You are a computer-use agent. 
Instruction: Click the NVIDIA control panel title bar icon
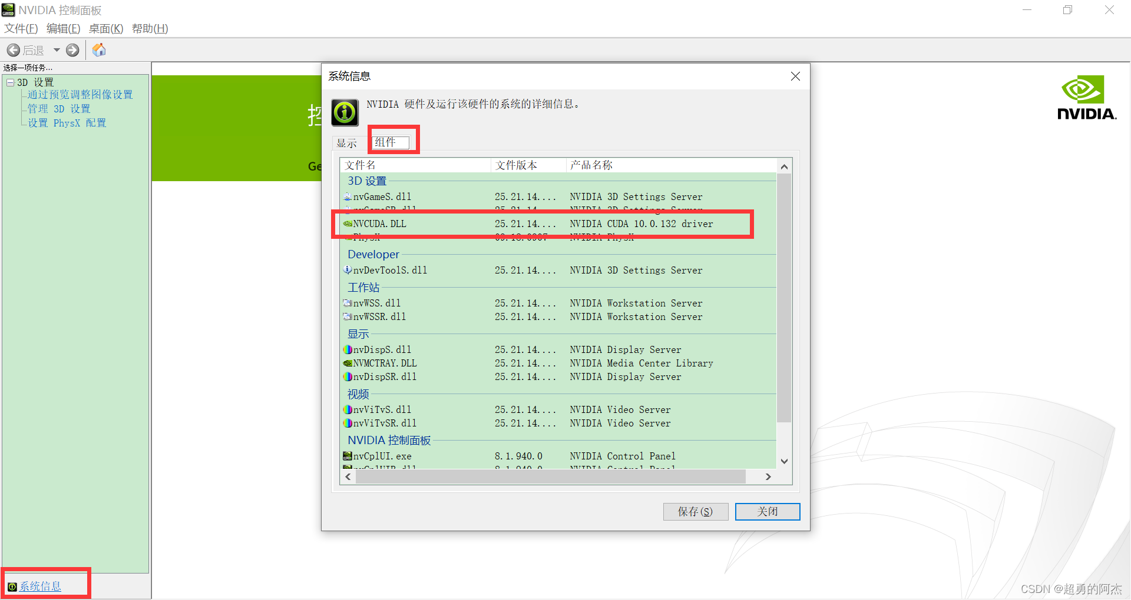coord(8,10)
